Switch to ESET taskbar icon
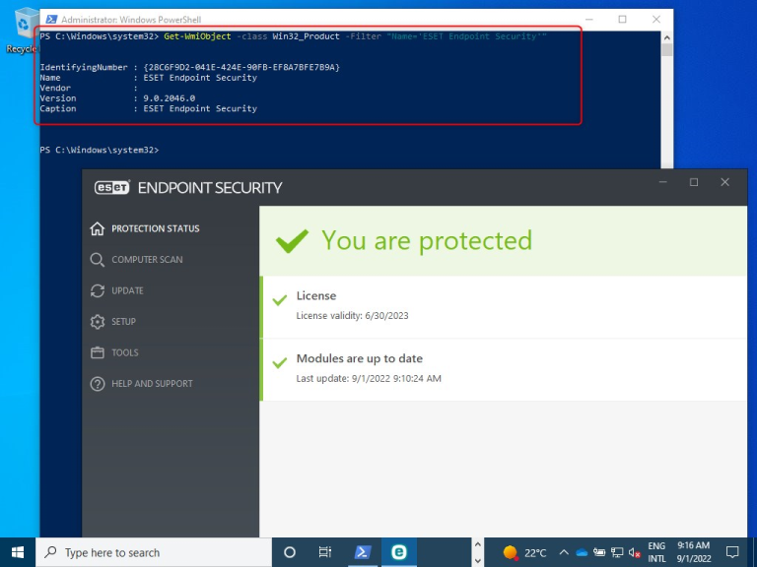The width and height of the screenshot is (757, 567). click(399, 552)
